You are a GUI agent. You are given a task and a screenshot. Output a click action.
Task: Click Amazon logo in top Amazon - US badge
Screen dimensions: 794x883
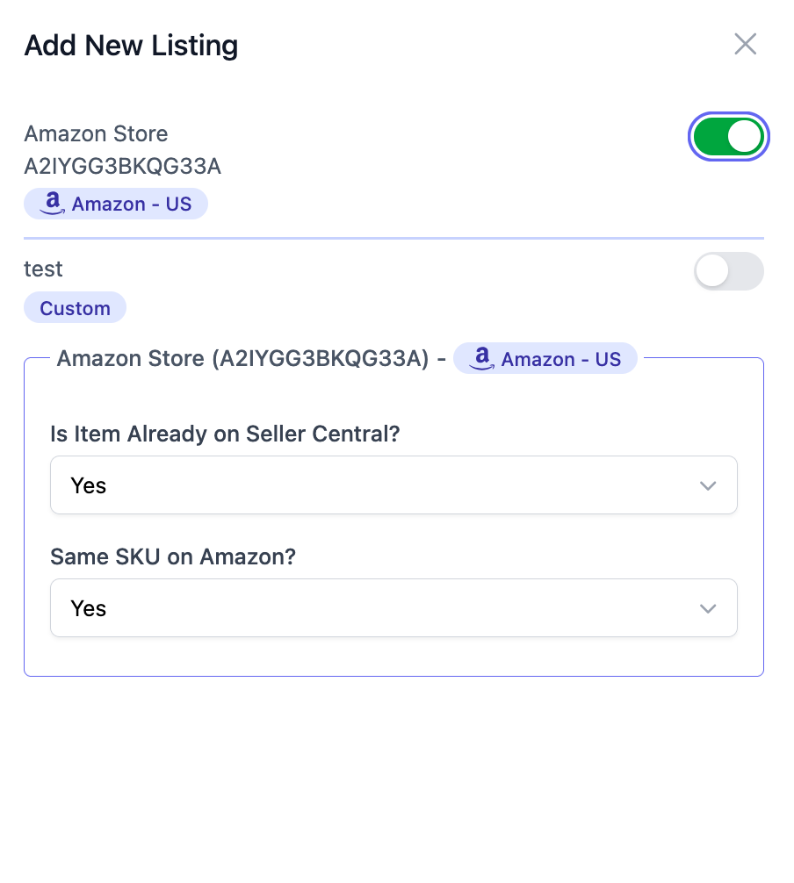point(53,203)
